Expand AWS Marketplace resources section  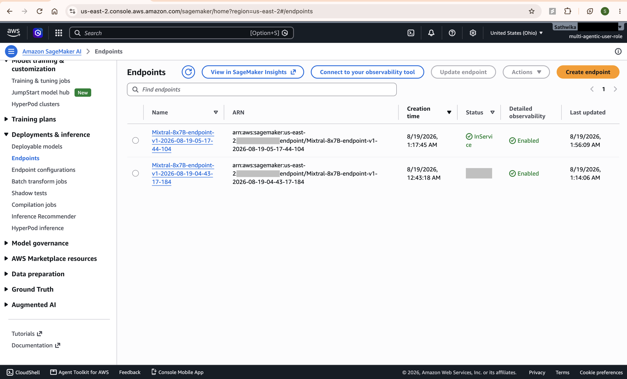[6, 258]
